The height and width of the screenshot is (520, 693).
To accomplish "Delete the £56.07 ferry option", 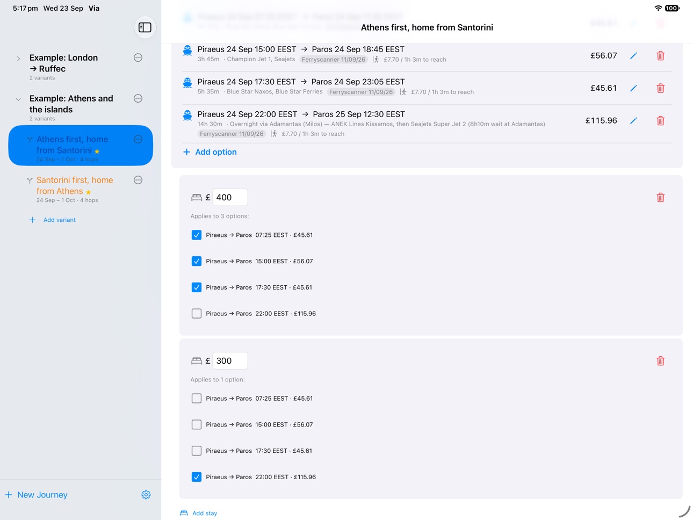I will (x=661, y=56).
